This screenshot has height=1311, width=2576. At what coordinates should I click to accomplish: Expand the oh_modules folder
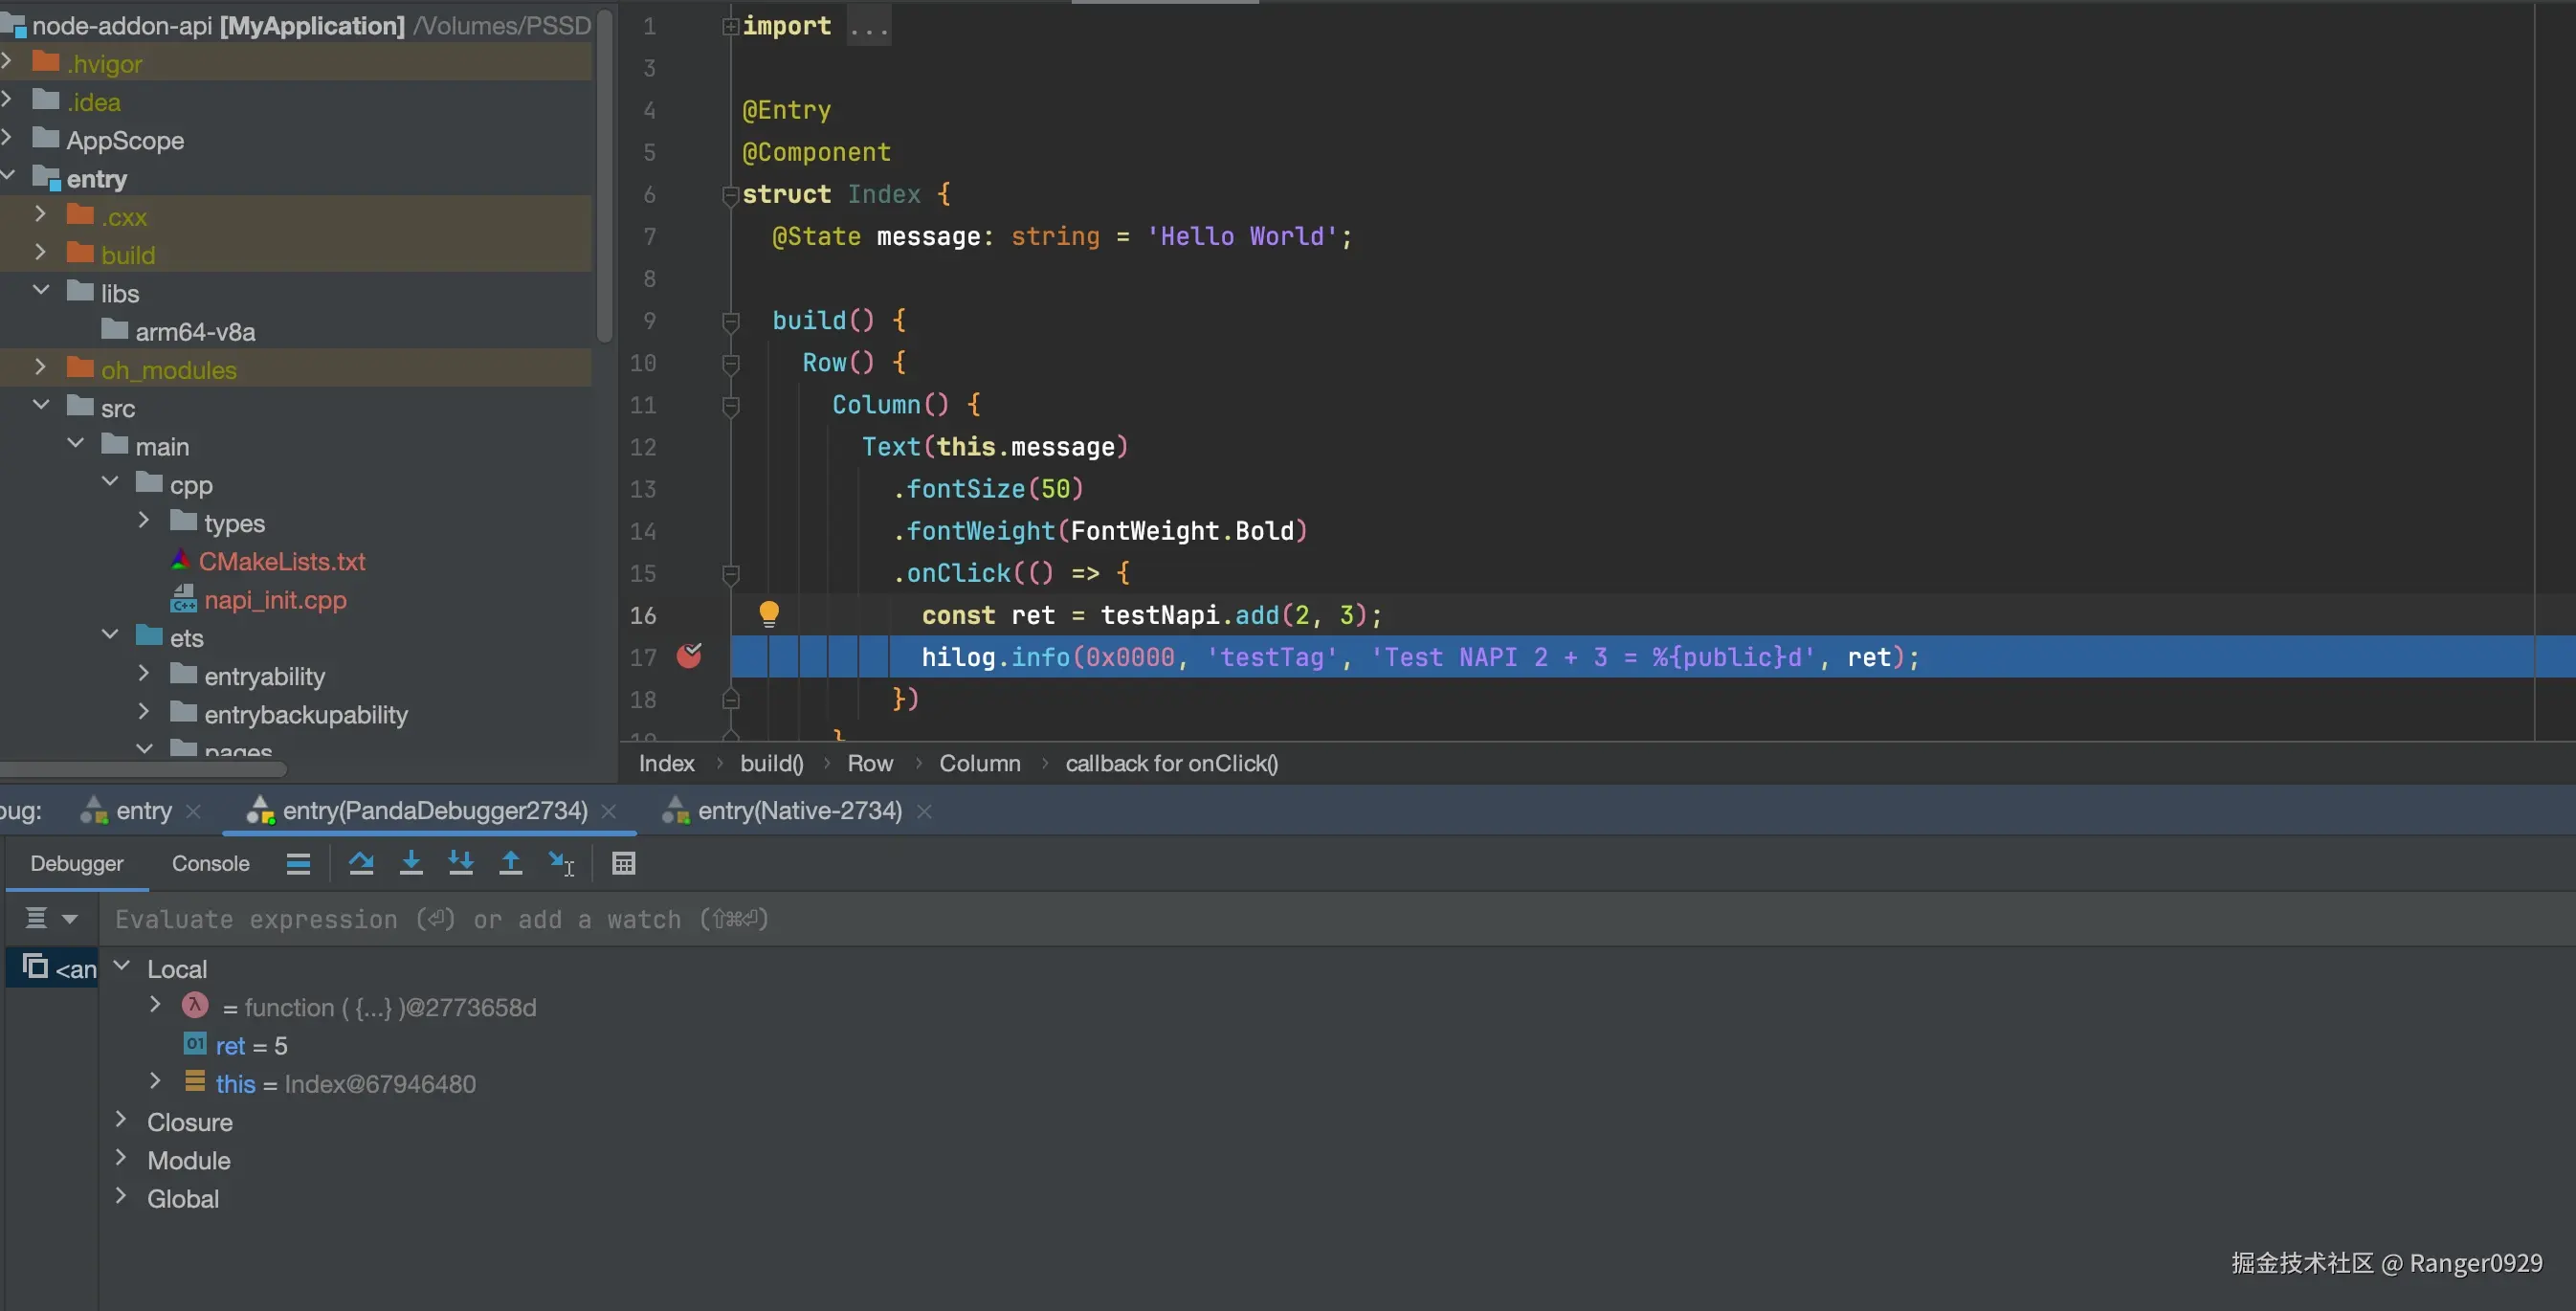click(x=40, y=369)
